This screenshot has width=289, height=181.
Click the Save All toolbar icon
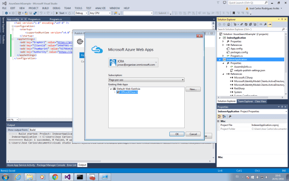pos(35,13)
